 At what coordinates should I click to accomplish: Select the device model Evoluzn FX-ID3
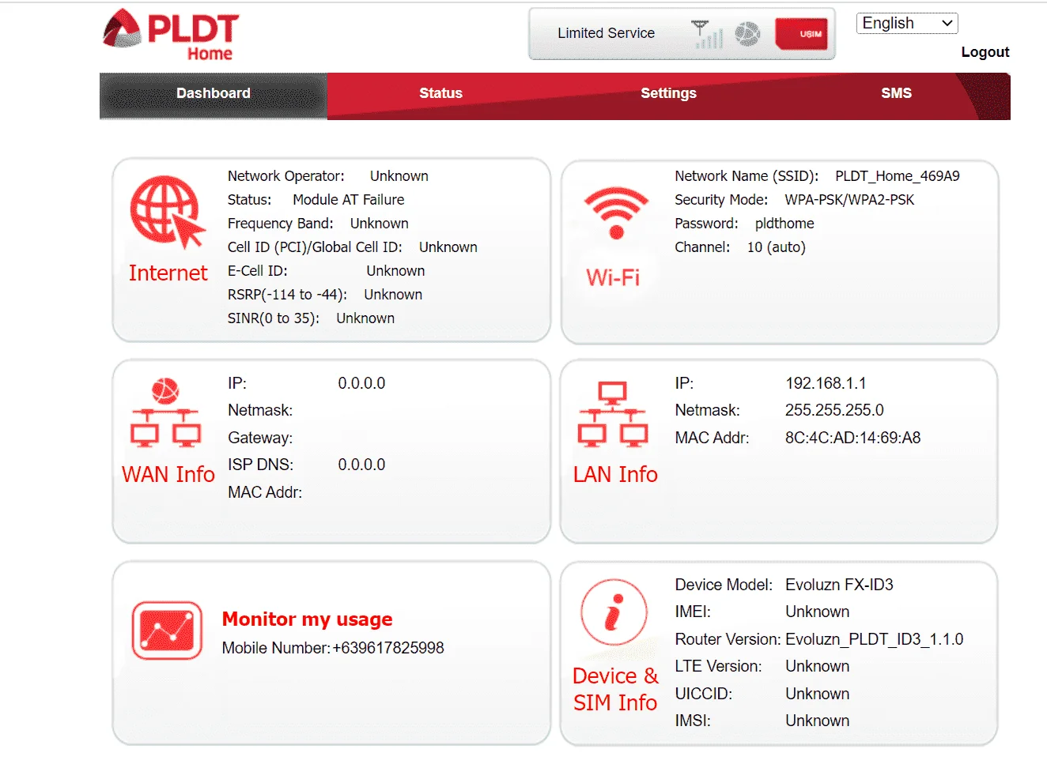click(839, 585)
